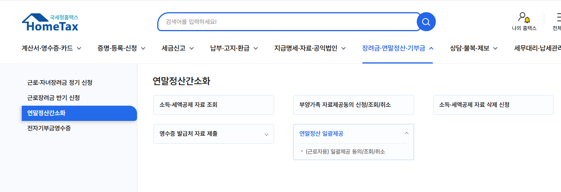Image resolution: width=561 pixels, height=192 pixels.
Task: Expand 영수증 발급처 자료 제출 arrow
Action: [x=266, y=134]
